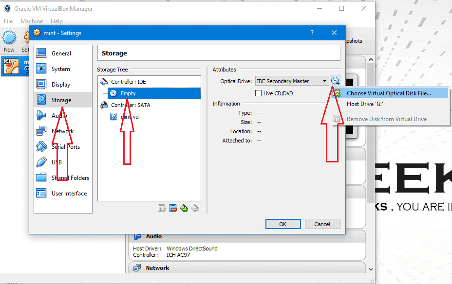
Task: Enable the Live CD/DVD checkbox
Action: [258, 93]
